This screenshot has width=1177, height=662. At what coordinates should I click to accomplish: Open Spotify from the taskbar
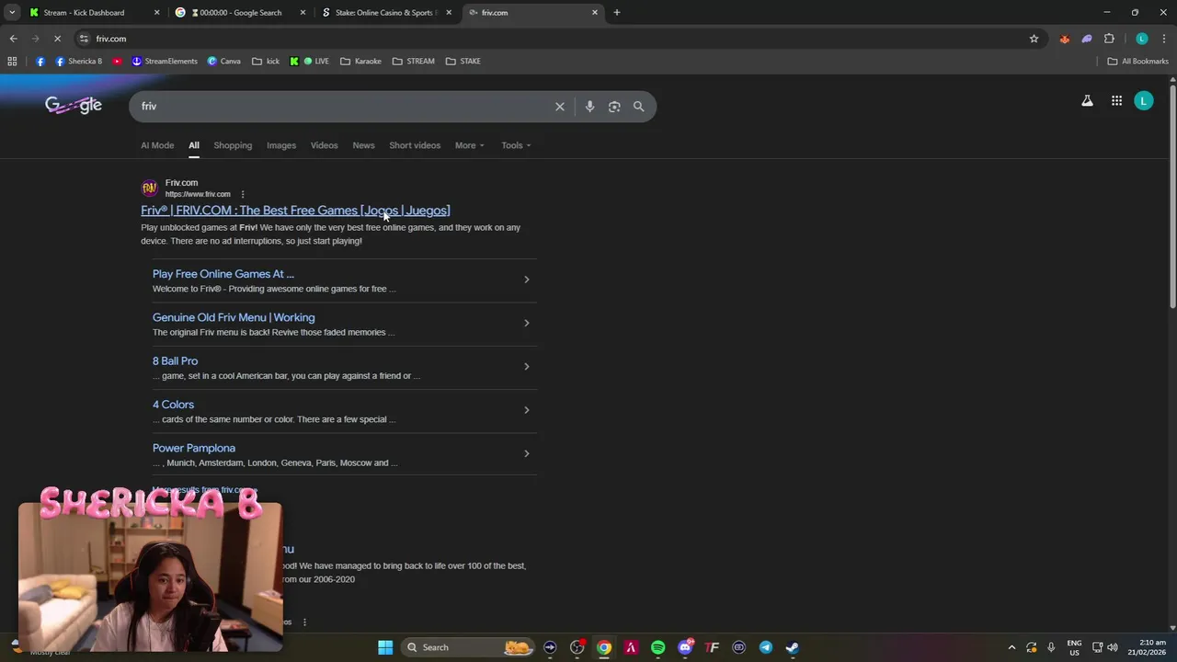657,647
